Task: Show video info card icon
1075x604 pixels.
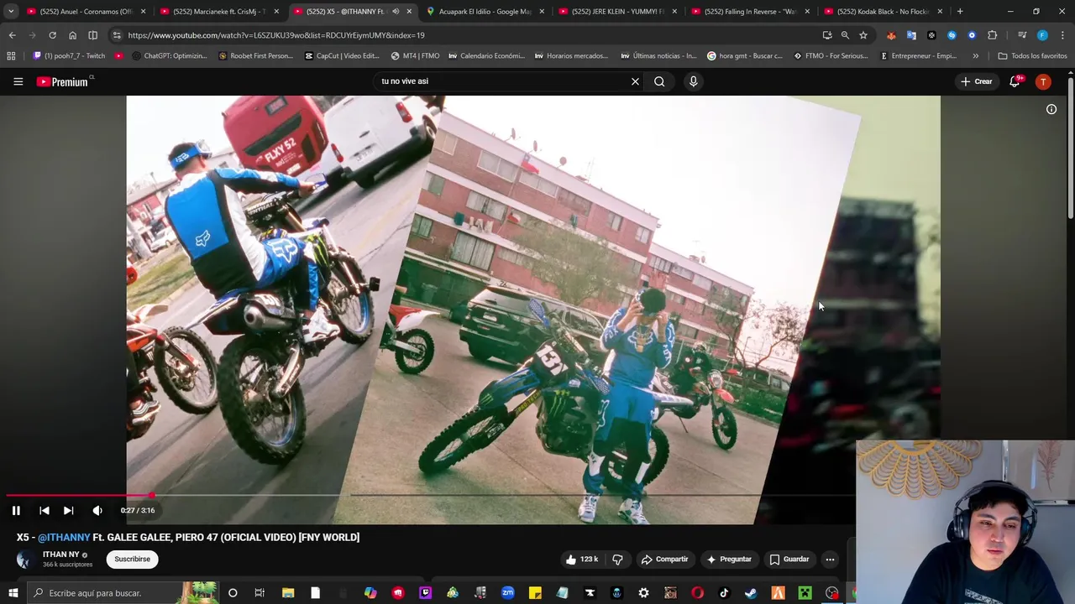Action: pos(1051,109)
